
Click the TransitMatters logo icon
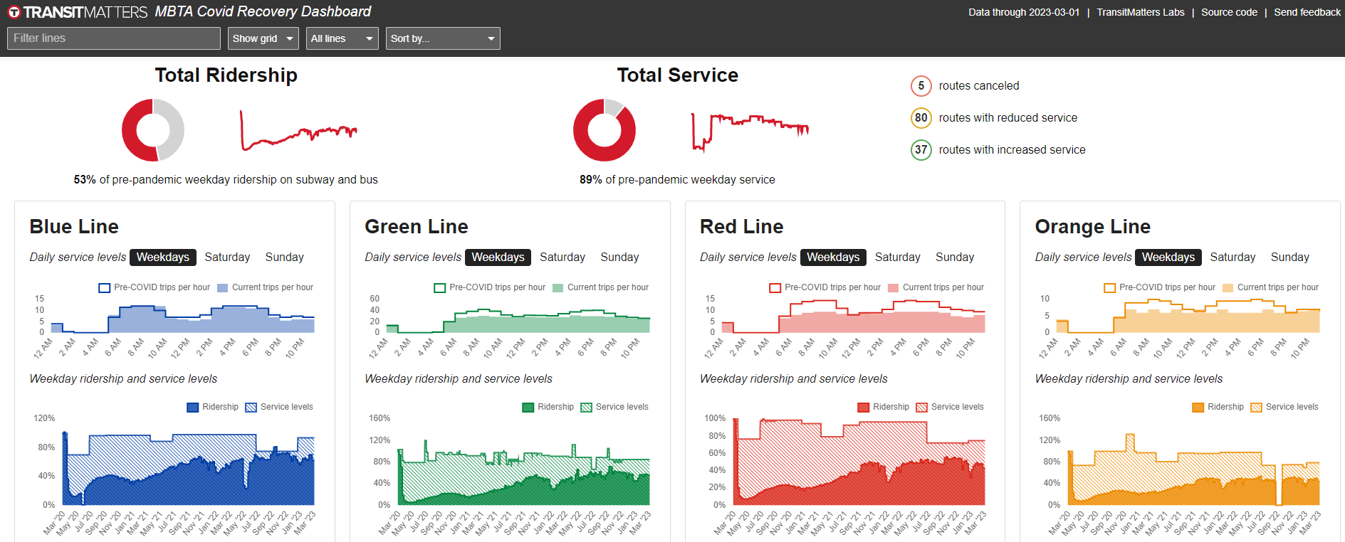(14, 12)
